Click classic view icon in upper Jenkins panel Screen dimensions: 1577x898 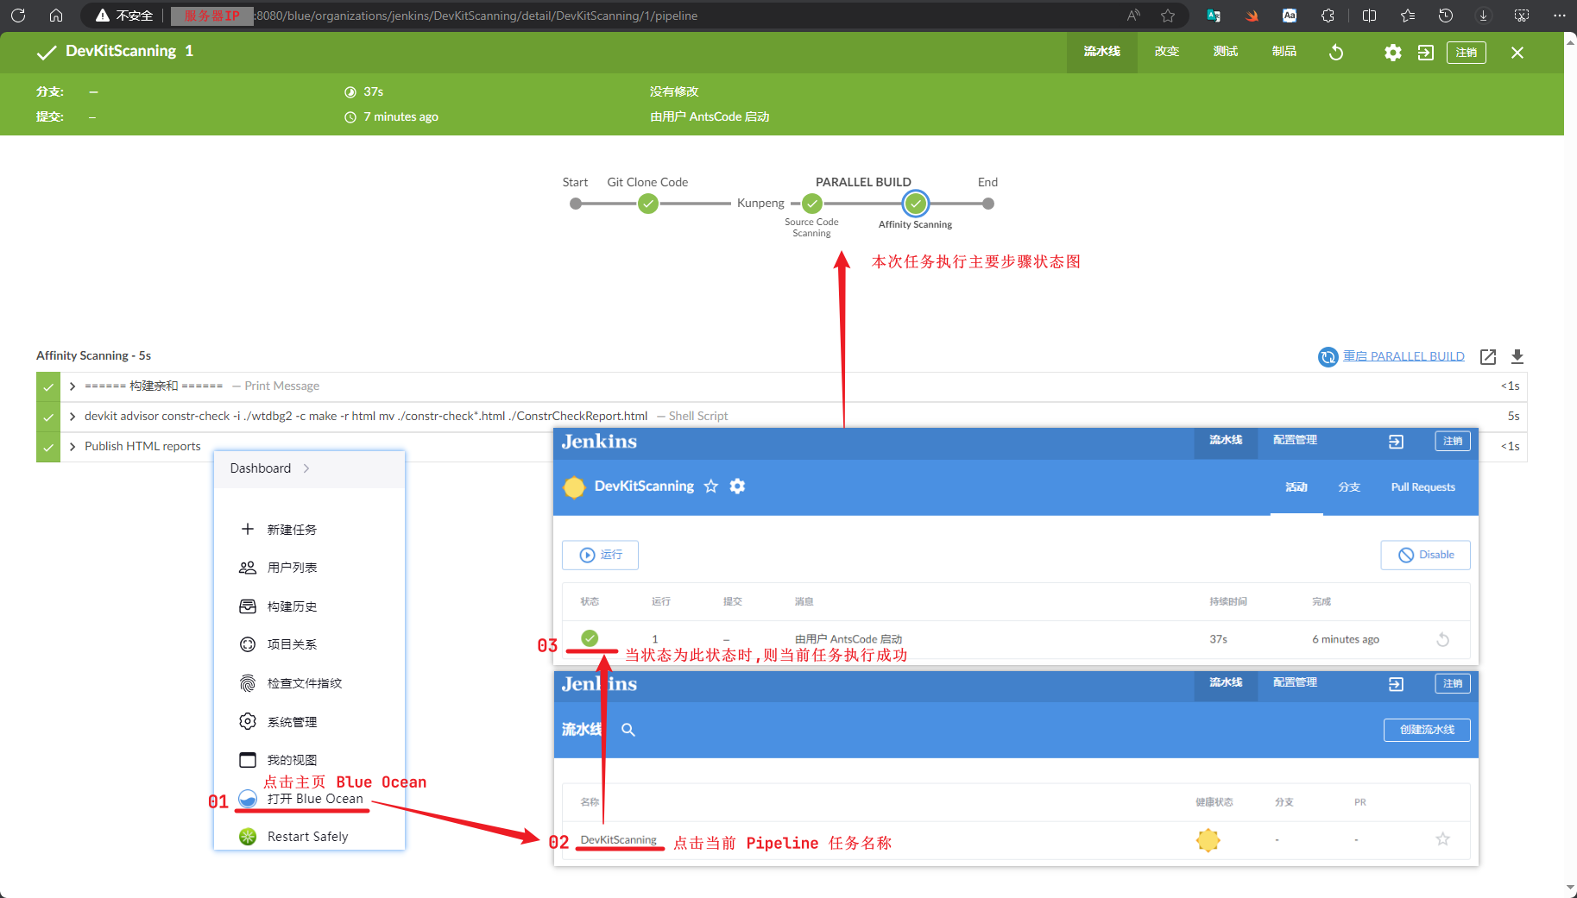1396,442
